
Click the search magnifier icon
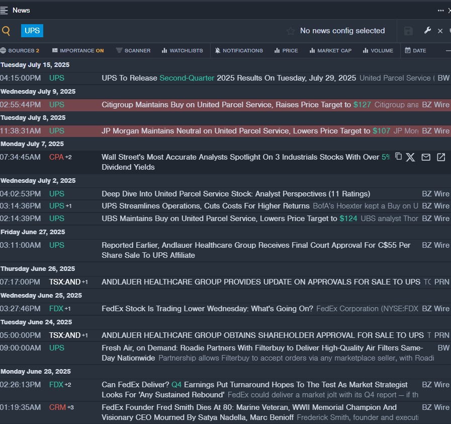click(6, 31)
